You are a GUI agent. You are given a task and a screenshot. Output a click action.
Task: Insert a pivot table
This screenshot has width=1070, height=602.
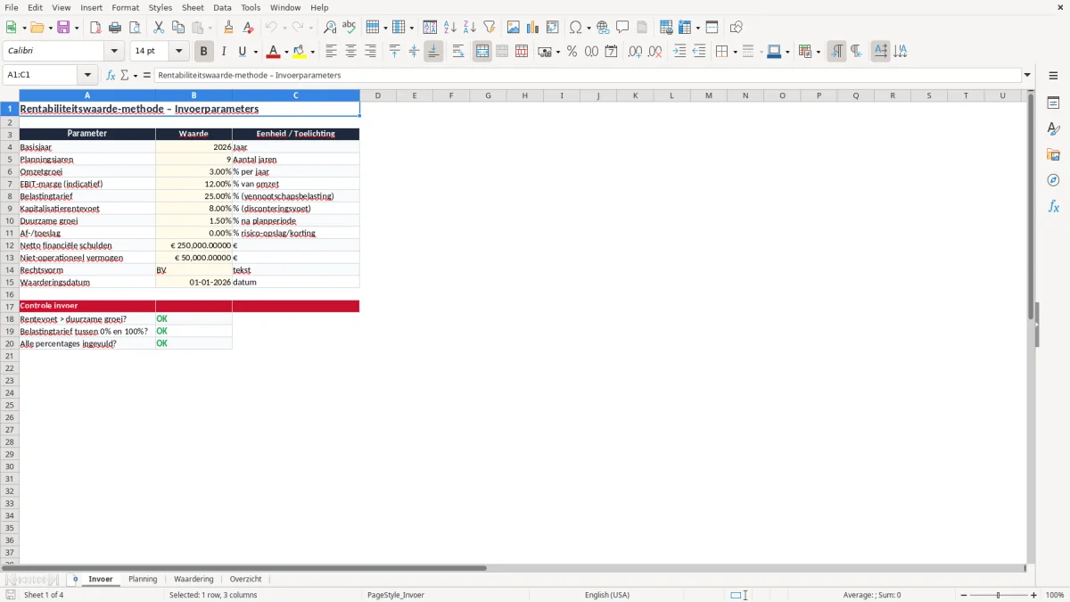coord(553,28)
